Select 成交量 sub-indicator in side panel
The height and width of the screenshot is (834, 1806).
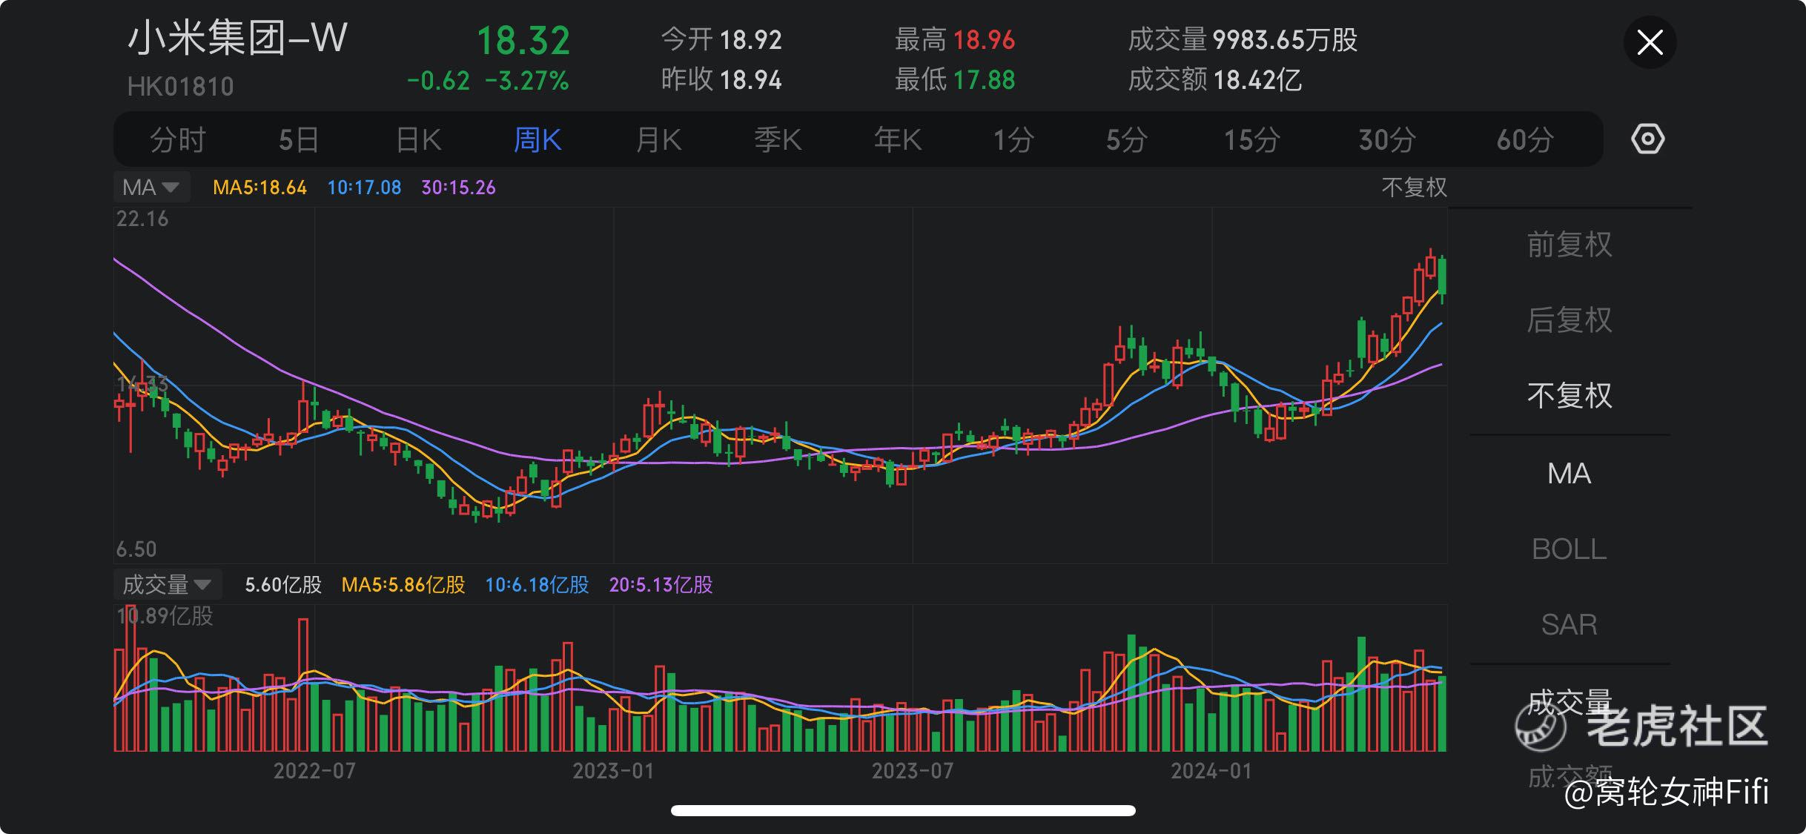point(1569,701)
